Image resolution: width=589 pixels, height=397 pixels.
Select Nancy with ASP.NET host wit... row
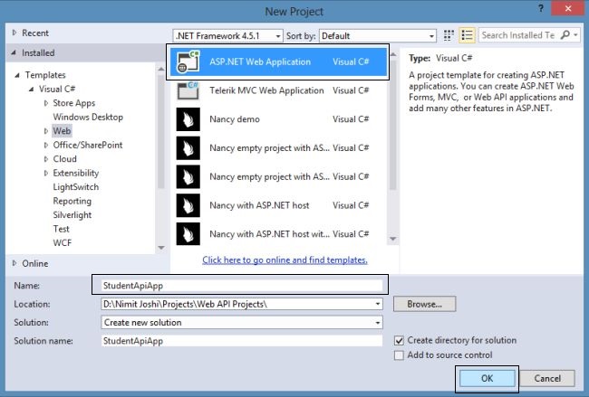coord(278,234)
